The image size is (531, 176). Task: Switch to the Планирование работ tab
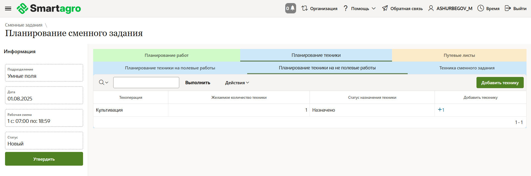[167, 55]
